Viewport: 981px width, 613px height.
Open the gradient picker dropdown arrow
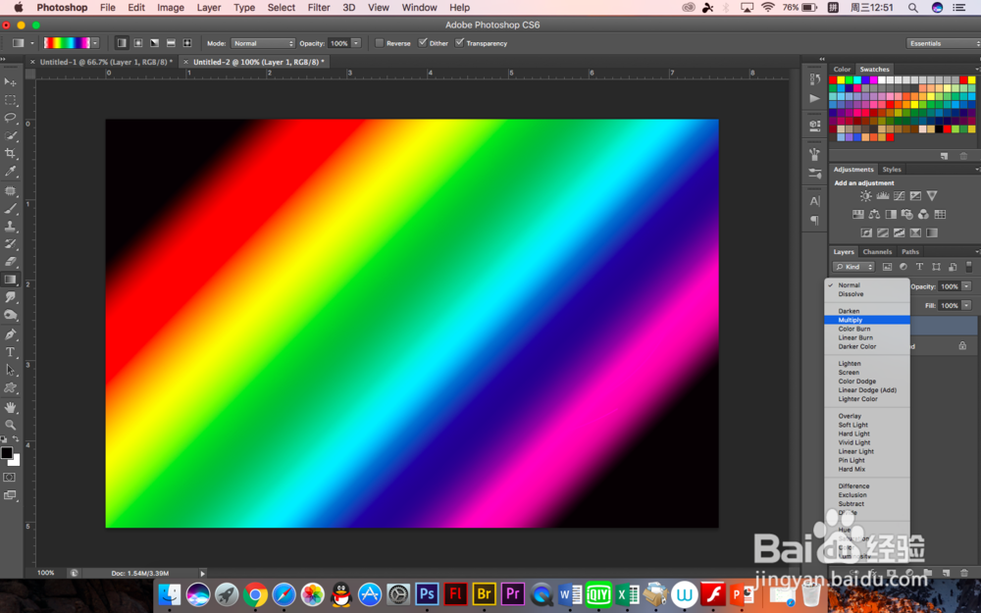(x=95, y=43)
